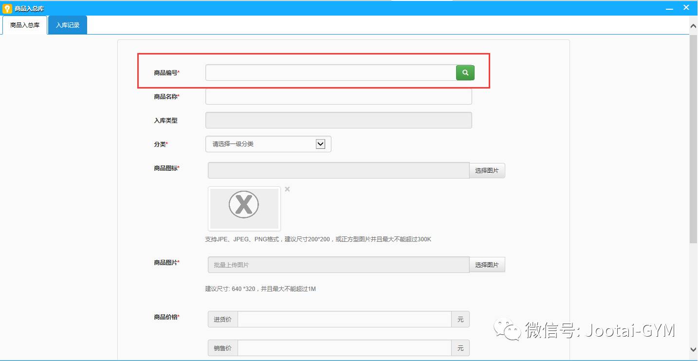Click the green search icon for 商品编号
The image size is (698, 361).
point(465,72)
